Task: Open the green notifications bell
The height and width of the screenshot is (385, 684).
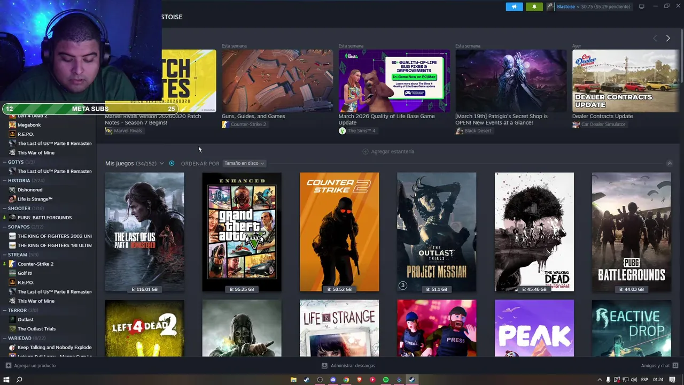Action: [x=534, y=6]
